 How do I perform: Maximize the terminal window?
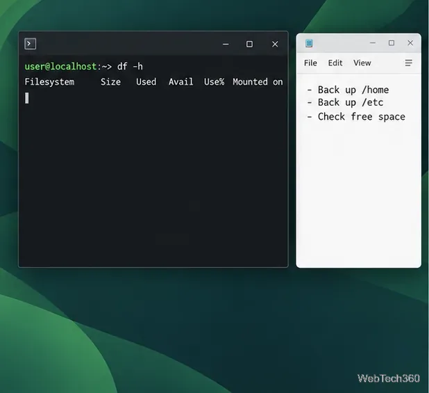click(x=249, y=44)
